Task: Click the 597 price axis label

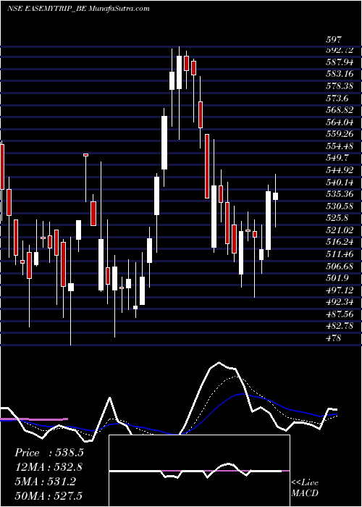Action: [x=334, y=40]
